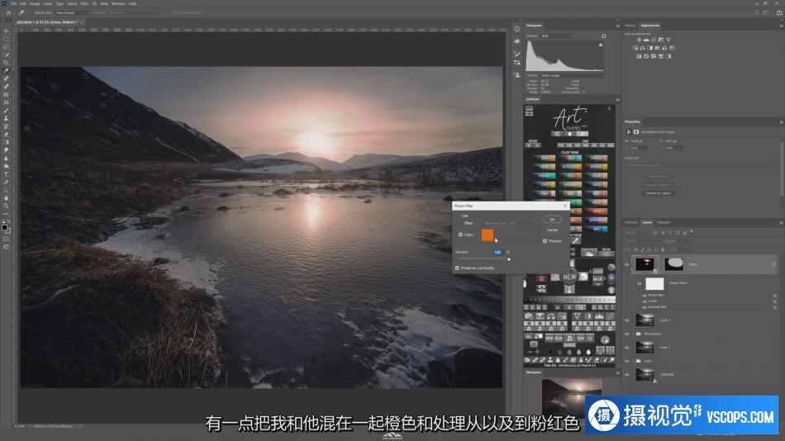Add an Invert adjustment
Screen dimensions: 785x441
click(639, 56)
